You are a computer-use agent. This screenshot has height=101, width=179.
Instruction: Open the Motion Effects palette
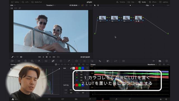(x=46, y=61)
